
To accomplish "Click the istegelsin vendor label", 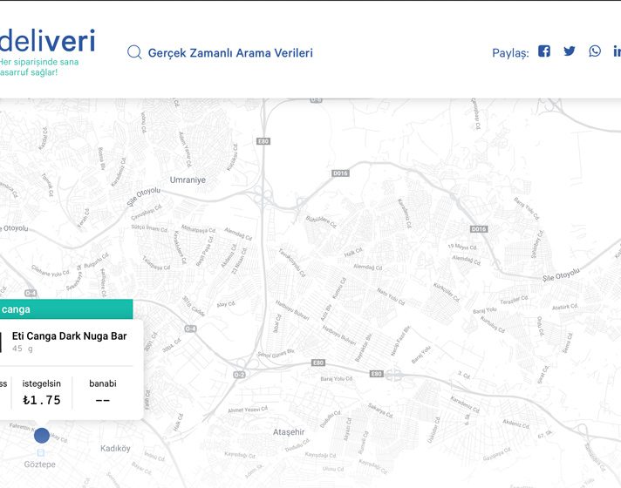I will pos(42,383).
